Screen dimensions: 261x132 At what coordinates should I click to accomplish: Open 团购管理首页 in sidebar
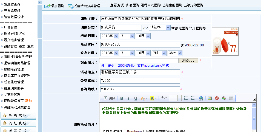point(14,101)
